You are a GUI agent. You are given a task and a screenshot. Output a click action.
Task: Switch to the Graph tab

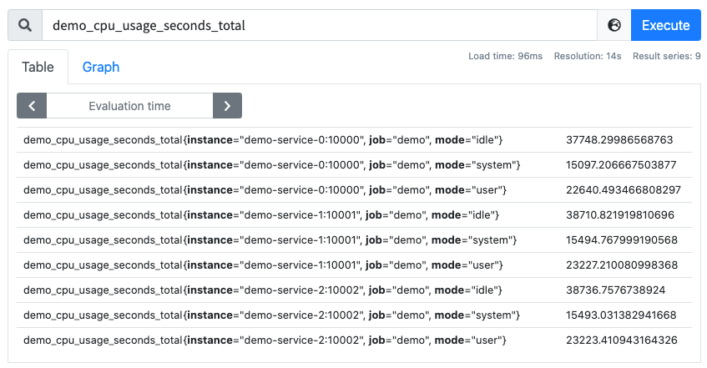pos(100,68)
